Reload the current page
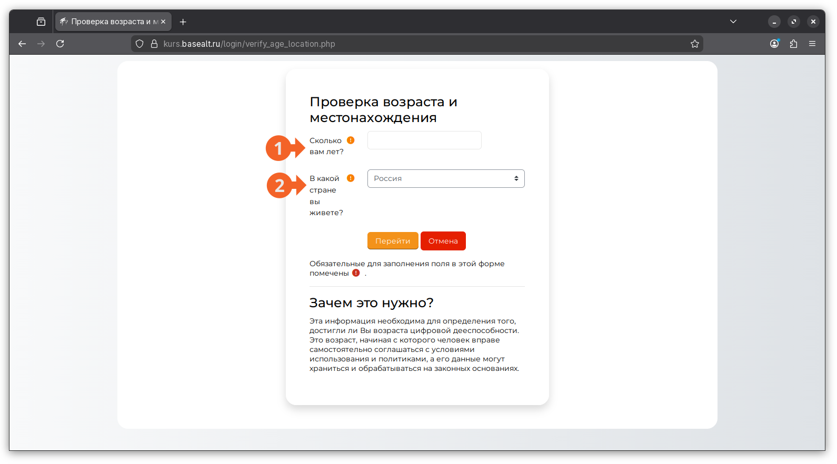 [60, 44]
